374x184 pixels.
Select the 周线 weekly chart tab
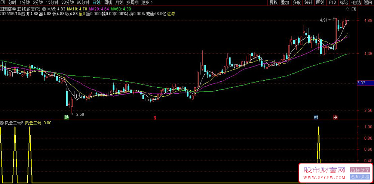pyautogui.click(x=108, y=3)
